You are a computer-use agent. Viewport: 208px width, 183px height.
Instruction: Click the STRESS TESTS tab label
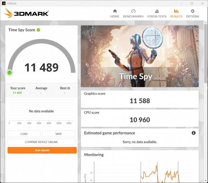pyautogui.click(x=157, y=16)
